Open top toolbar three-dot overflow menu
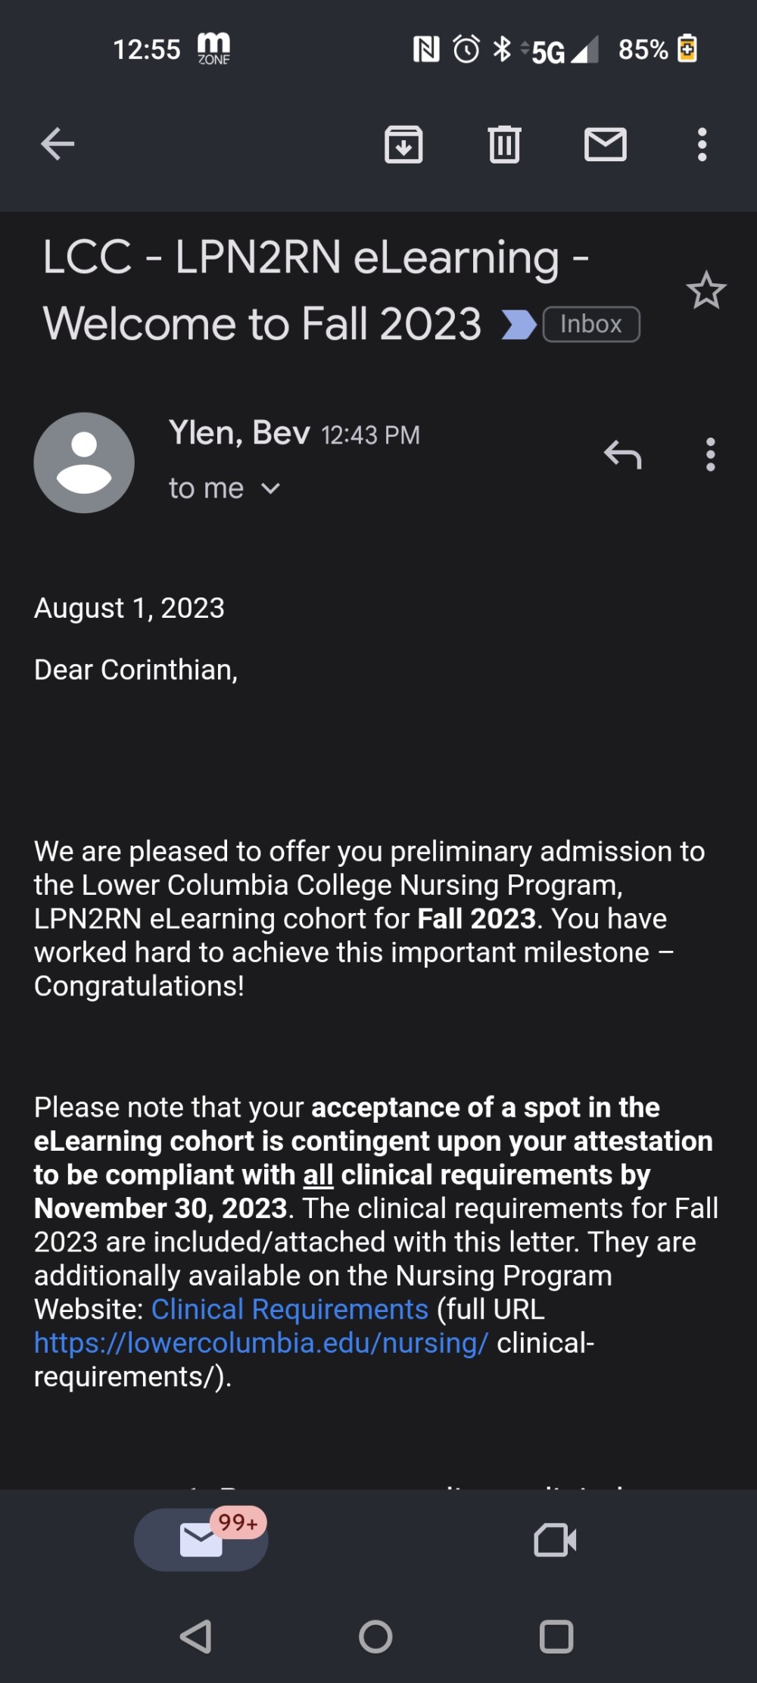The width and height of the screenshot is (757, 1683). (702, 144)
